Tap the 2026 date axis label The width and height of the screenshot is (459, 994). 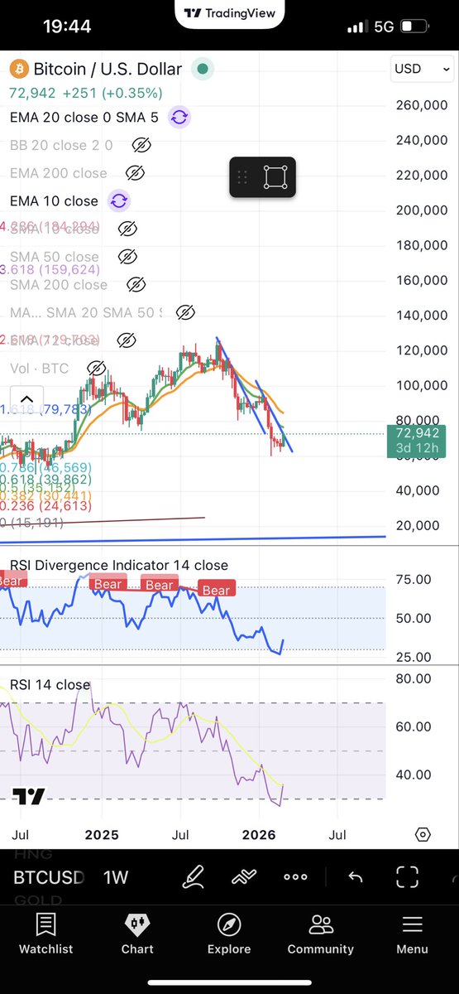pos(260,834)
